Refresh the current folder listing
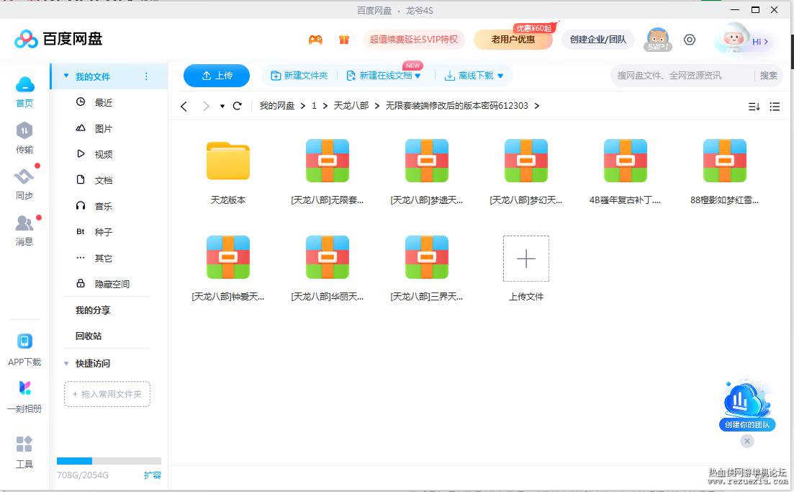794x492 pixels. click(x=237, y=106)
